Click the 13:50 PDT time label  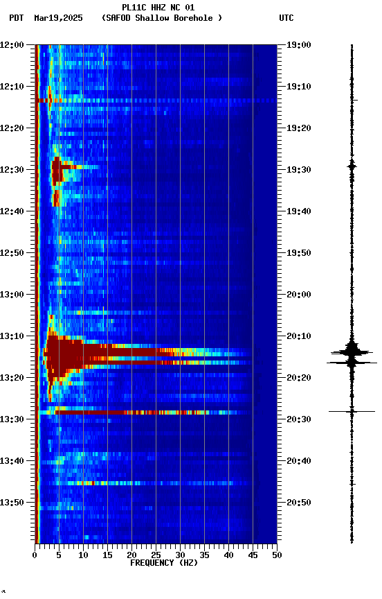[x=12, y=503]
